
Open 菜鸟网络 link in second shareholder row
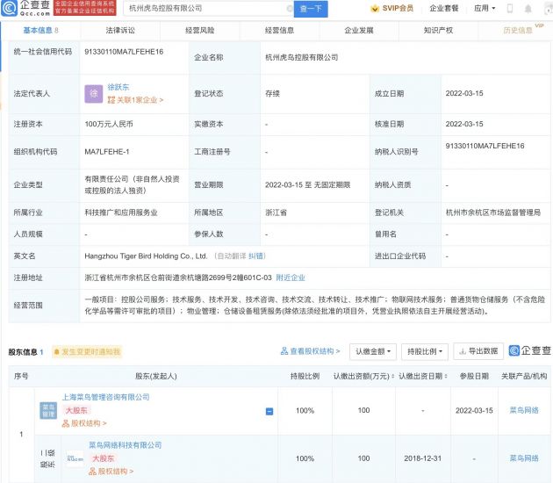(x=524, y=458)
